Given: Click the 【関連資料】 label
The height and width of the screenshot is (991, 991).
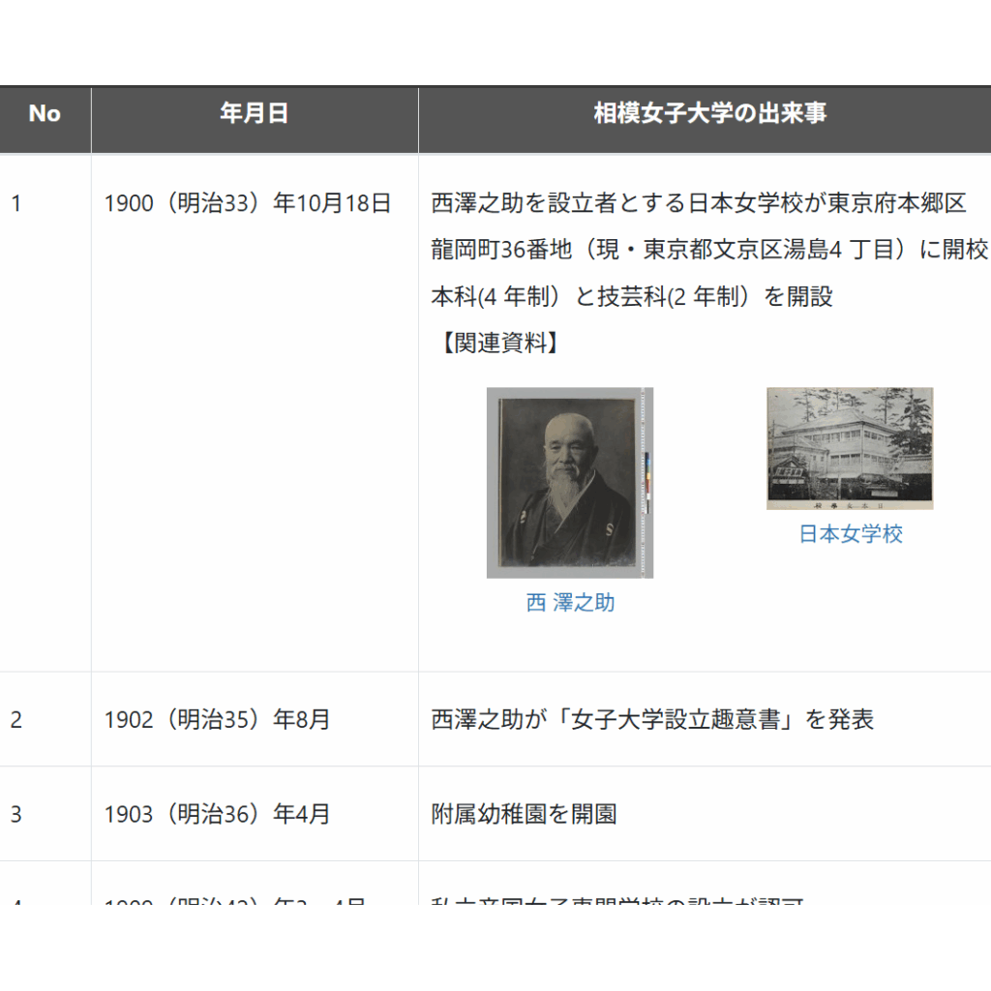Looking at the screenshot, I should tap(497, 344).
